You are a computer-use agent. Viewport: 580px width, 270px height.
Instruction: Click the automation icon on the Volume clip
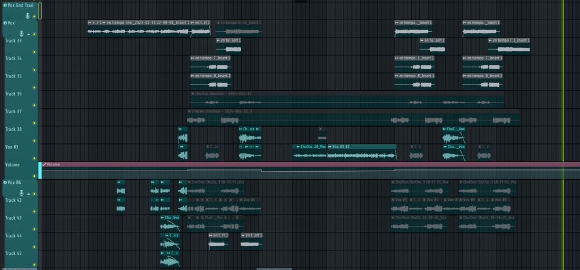coord(45,164)
